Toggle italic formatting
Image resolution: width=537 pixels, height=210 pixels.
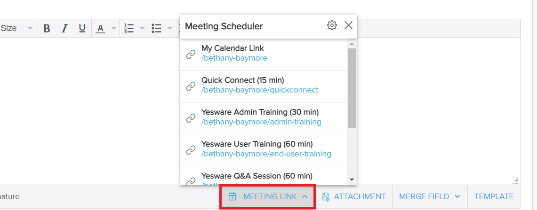[64, 28]
